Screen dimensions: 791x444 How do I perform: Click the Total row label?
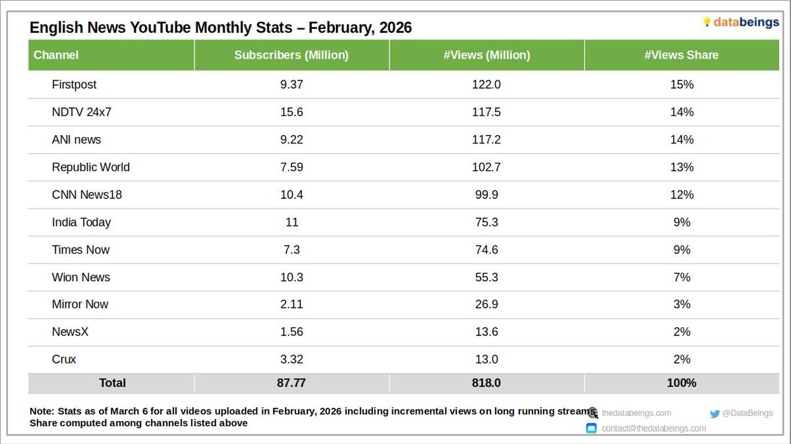[112, 383]
